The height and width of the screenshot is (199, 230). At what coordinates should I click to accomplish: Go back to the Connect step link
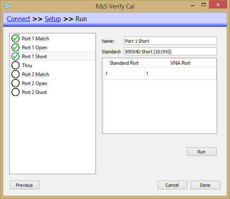18,19
